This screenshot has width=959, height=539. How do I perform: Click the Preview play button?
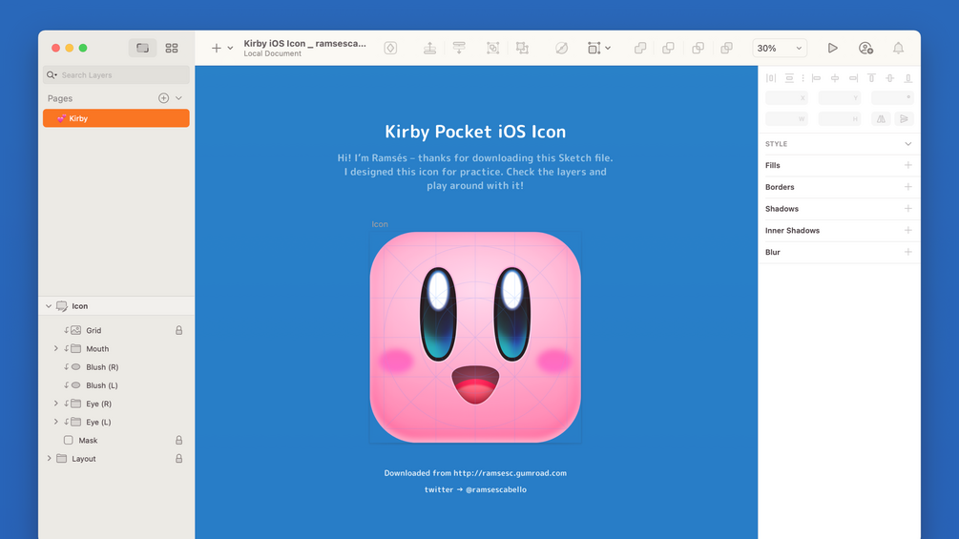point(832,48)
